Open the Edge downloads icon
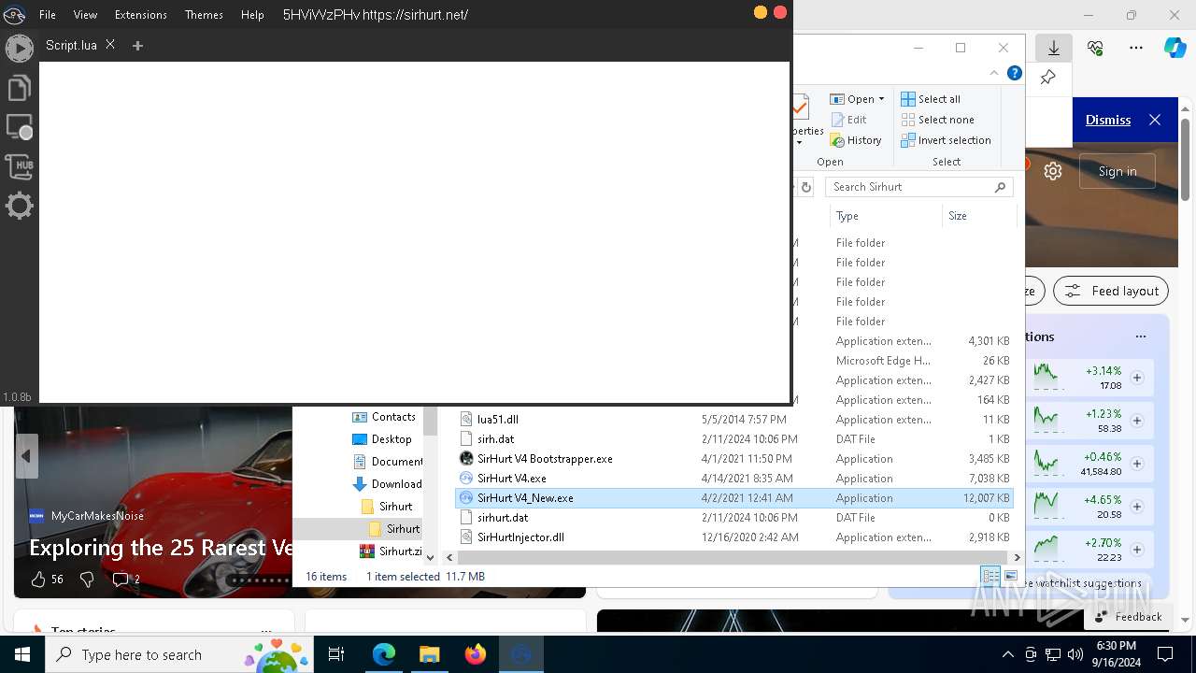Viewport: 1196px width, 673px height. click(1053, 48)
